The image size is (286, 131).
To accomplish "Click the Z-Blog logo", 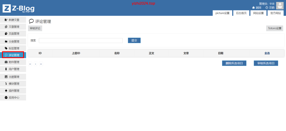I will (18, 8).
